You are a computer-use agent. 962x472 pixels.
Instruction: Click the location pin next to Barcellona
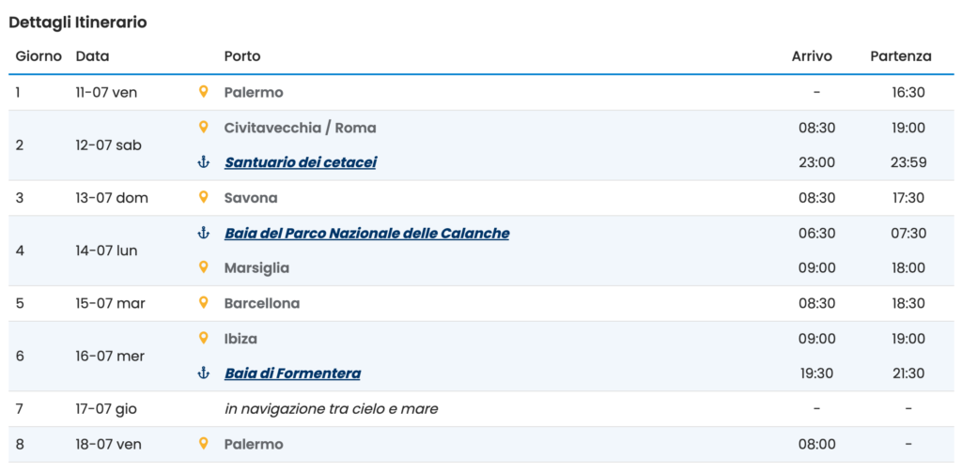[204, 303]
